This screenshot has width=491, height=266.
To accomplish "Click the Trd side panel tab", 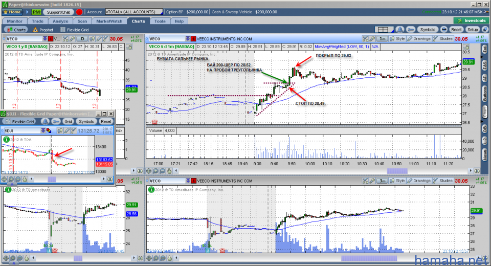I will pyautogui.click(x=485, y=49).
